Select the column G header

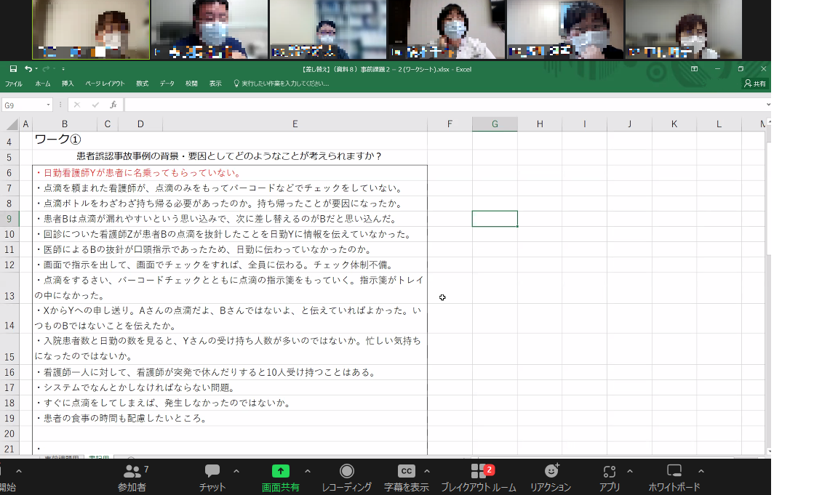click(495, 124)
